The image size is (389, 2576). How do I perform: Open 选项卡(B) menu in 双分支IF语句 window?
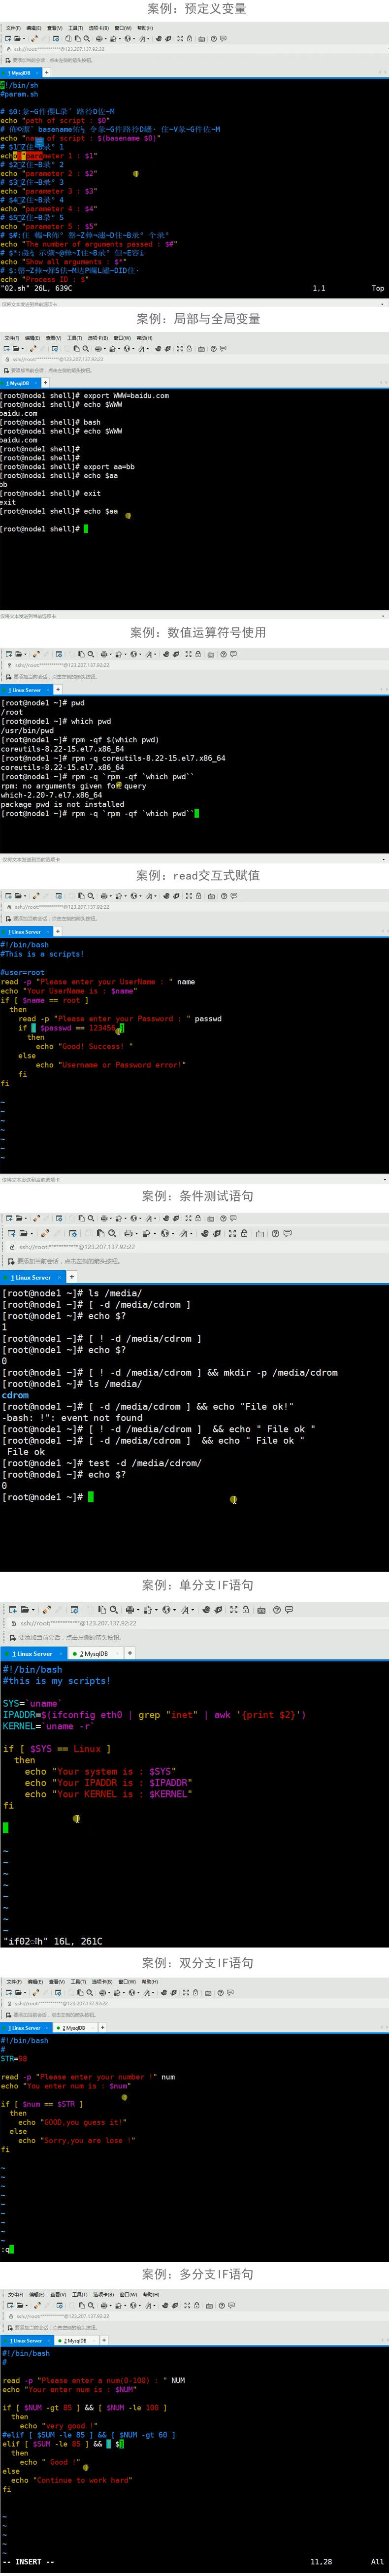pyautogui.click(x=101, y=1981)
